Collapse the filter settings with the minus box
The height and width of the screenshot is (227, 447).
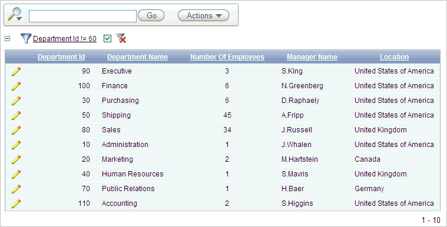(x=8, y=38)
